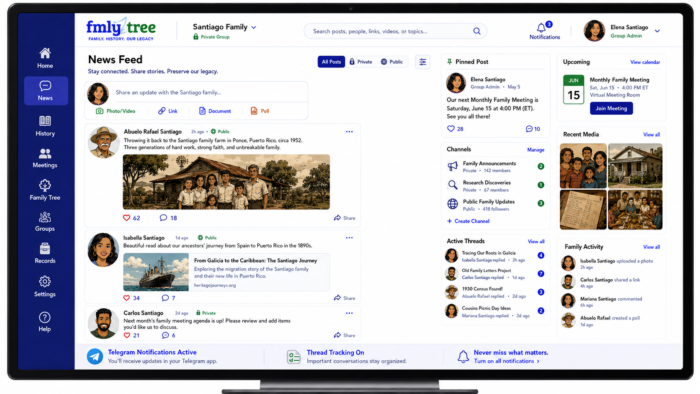This screenshot has height=394, width=700.
Task: Share Carlos Santiago's agenda post
Action: [344, 335]
